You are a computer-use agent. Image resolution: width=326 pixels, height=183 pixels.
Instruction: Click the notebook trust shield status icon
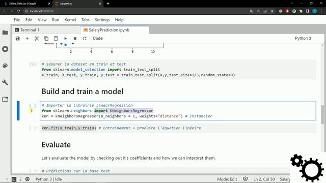[x=246, y=179]
